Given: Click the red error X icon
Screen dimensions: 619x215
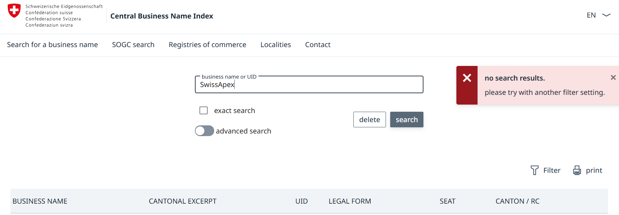Looking at the screenshot, I should point(467,78).
